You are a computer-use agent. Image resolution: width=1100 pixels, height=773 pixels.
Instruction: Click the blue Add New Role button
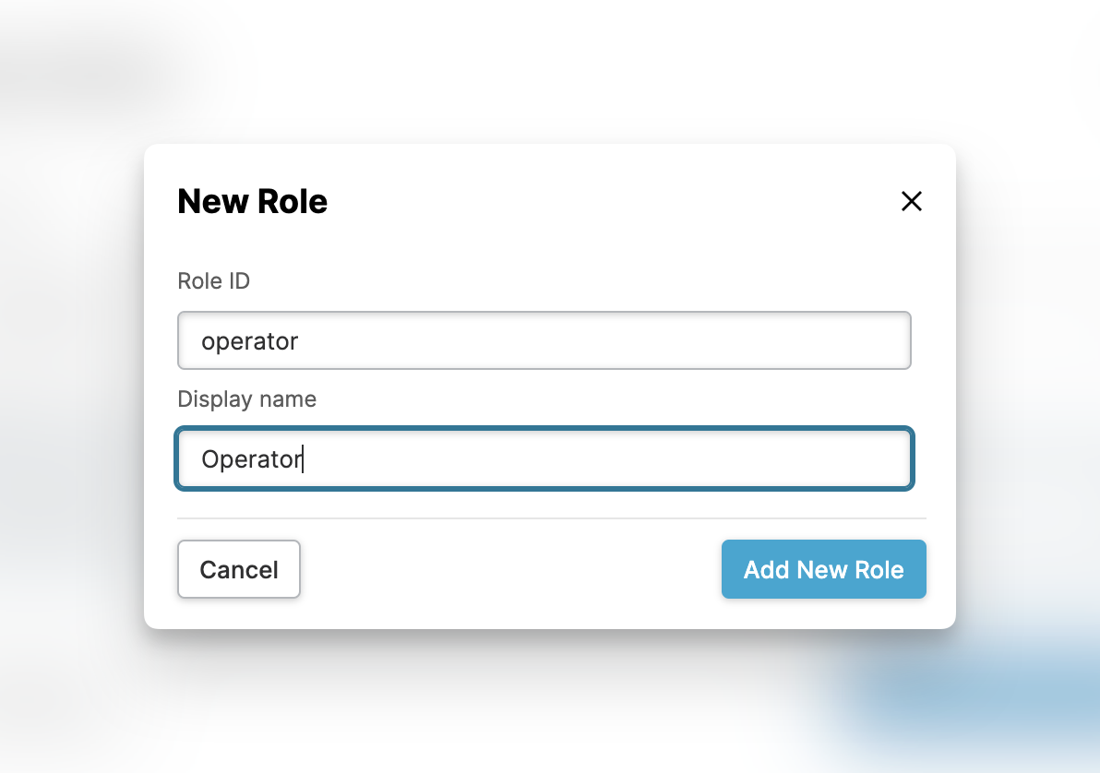(x=823, y=569)
